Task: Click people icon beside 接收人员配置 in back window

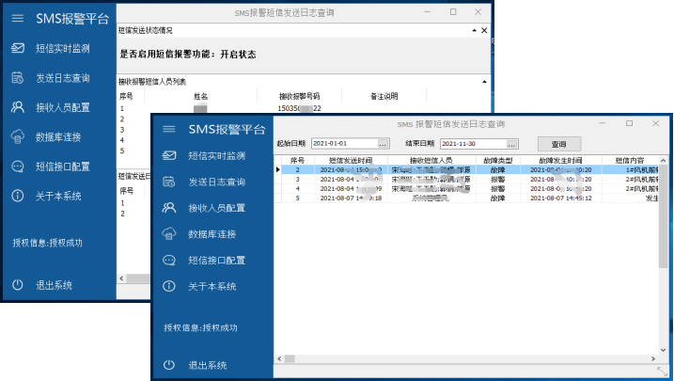Action: click(18, 107)
